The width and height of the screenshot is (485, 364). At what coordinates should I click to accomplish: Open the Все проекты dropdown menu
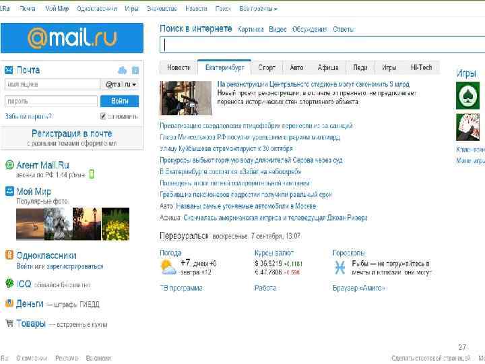click(x=258, y=9)
